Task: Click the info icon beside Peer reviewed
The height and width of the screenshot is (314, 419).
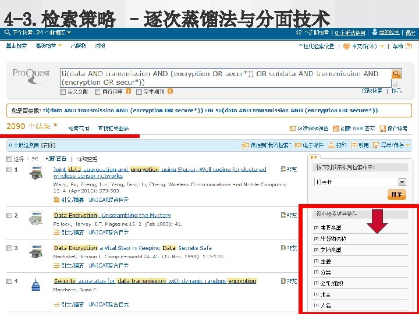Action: (x=129, y=91)
